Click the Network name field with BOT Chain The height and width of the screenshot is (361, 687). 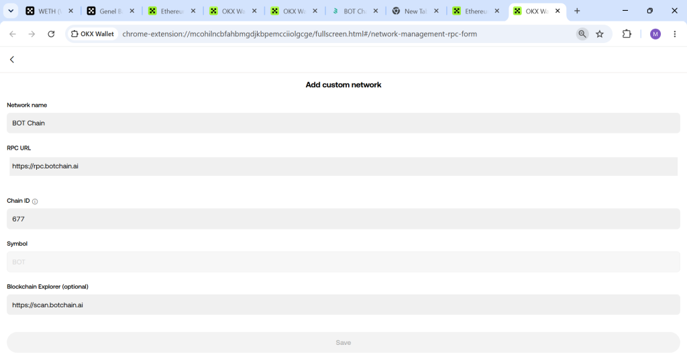point(343,123)
